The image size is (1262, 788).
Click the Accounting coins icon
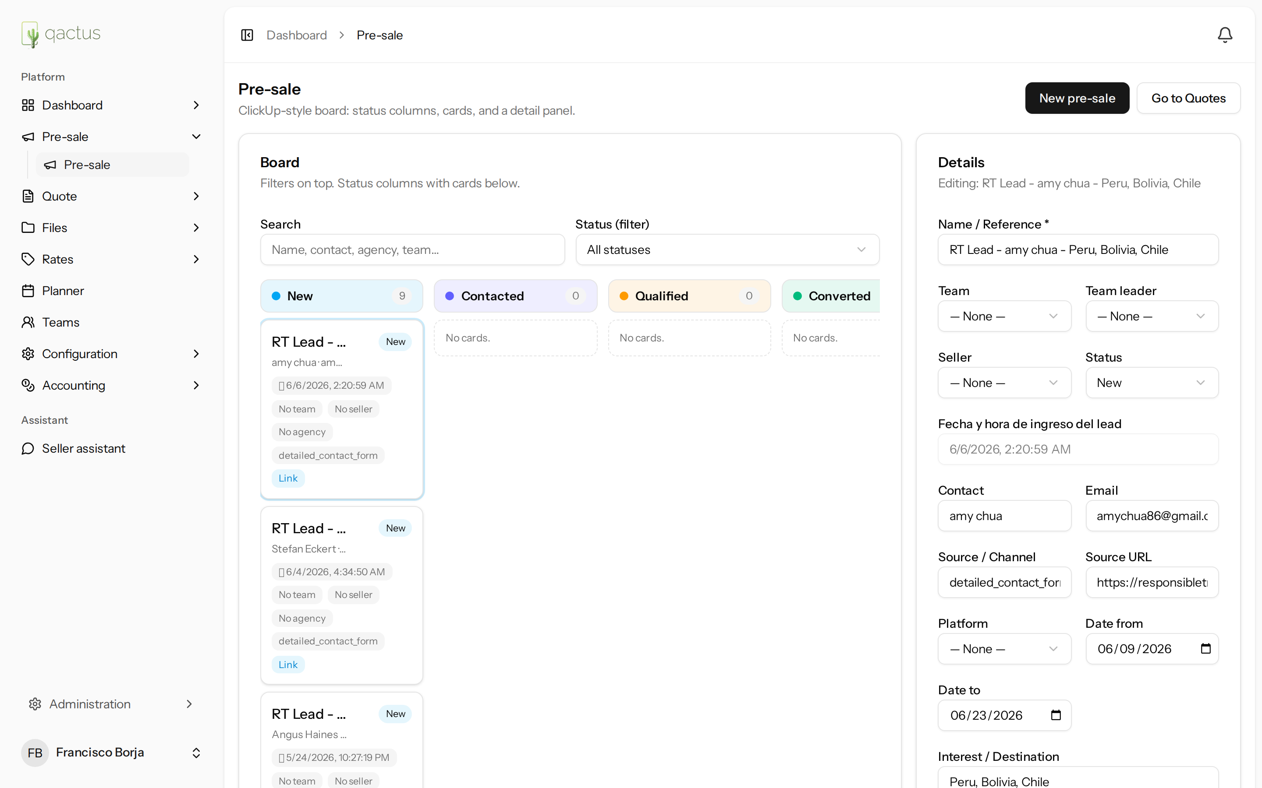pyautogui.click(x=28, y=385)
